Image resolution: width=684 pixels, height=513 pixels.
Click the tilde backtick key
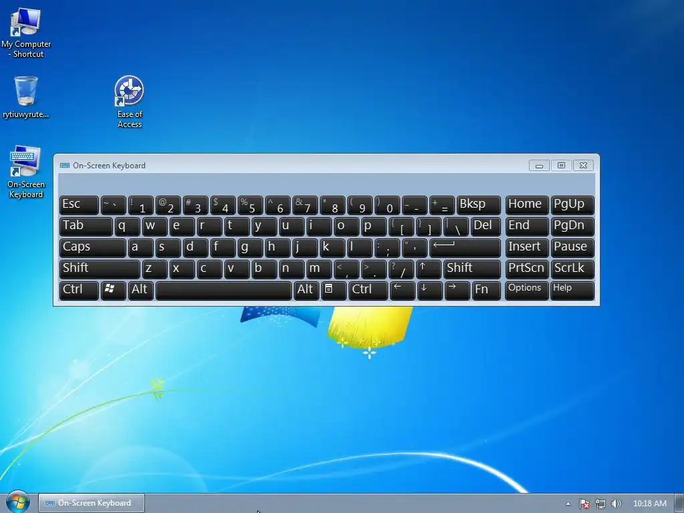click(x=114, y=204)
